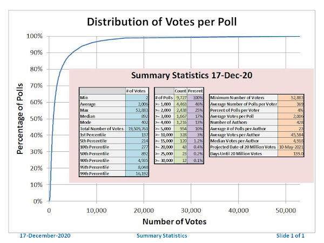Click the Number of Votes axis title
The width and height of the screenshot is (324, 243).
(x=174, y=221)
